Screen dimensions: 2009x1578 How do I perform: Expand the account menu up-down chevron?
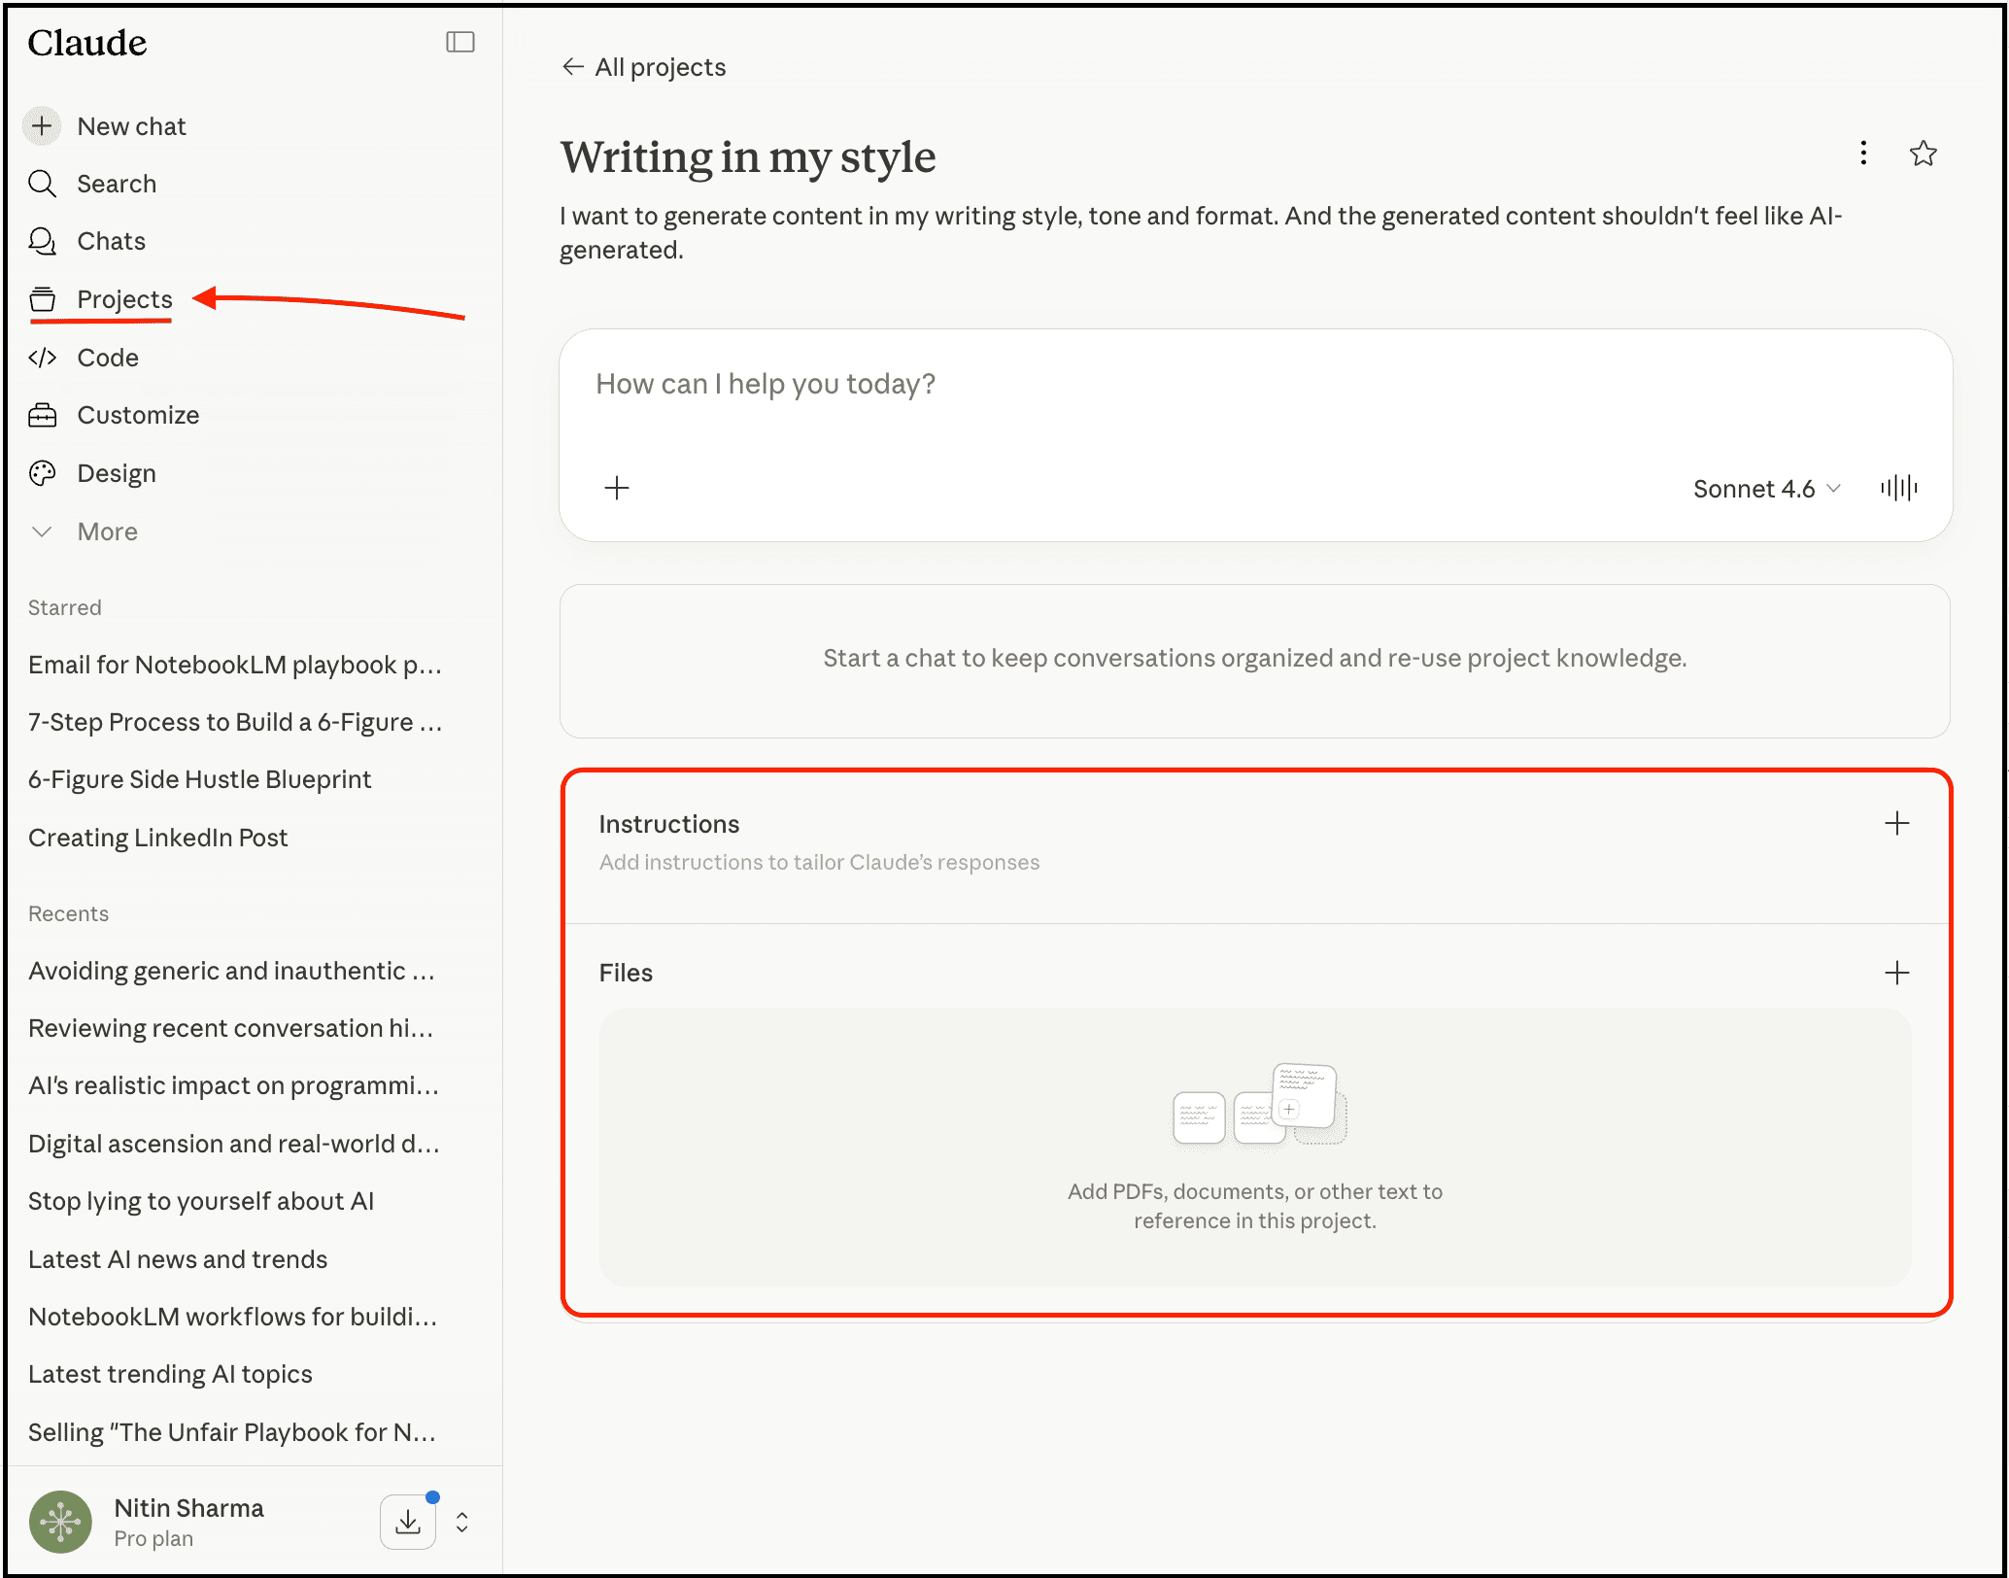[462, 1522]
